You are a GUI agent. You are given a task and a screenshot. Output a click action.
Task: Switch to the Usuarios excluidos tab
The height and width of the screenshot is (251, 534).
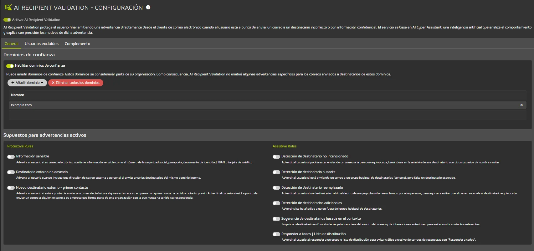(42, 44)
